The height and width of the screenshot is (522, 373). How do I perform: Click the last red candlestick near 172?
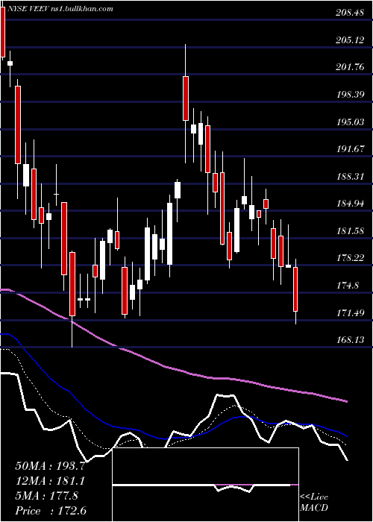coord(295,289)
